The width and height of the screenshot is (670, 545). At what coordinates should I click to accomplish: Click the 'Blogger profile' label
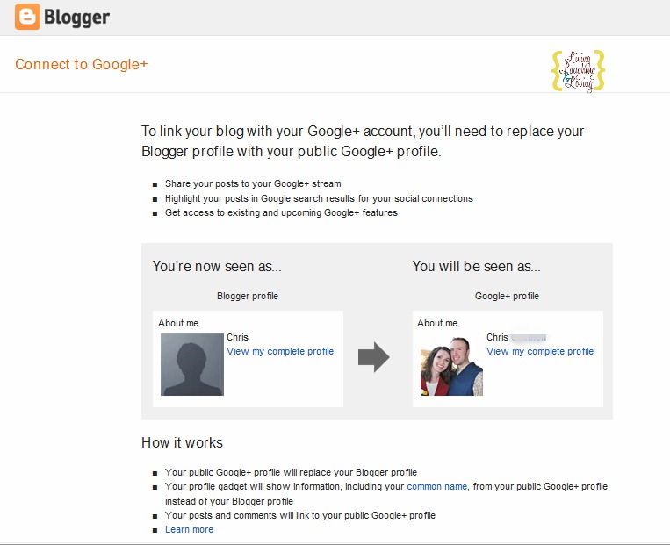point(248,296)
